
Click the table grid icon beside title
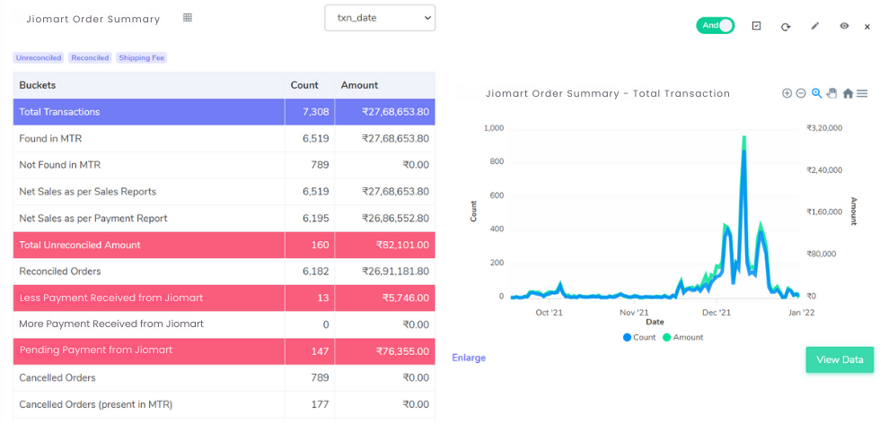pyautogui.click(x=188, y=18)
